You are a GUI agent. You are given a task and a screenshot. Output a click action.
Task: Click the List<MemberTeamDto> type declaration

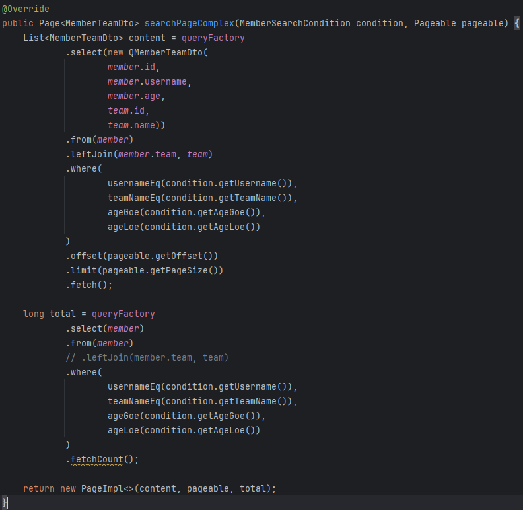click(73, 38)
